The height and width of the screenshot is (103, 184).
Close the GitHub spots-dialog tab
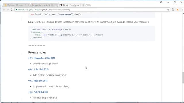pyautogui.click(x=83, y=5)
